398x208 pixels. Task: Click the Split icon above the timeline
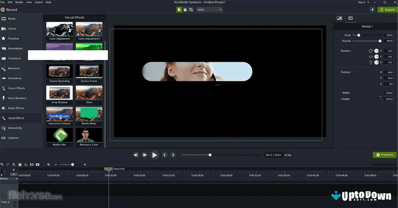tap(32, 164)
